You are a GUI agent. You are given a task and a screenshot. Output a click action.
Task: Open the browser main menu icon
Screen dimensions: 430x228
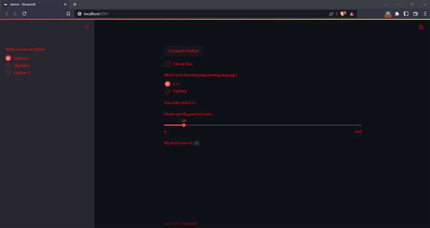(x=425, y=14)
